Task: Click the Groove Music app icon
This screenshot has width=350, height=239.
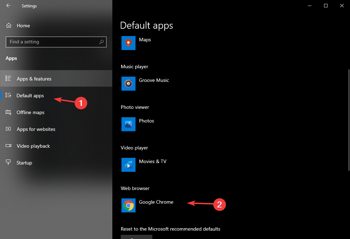Action: [x=128, y=84]
